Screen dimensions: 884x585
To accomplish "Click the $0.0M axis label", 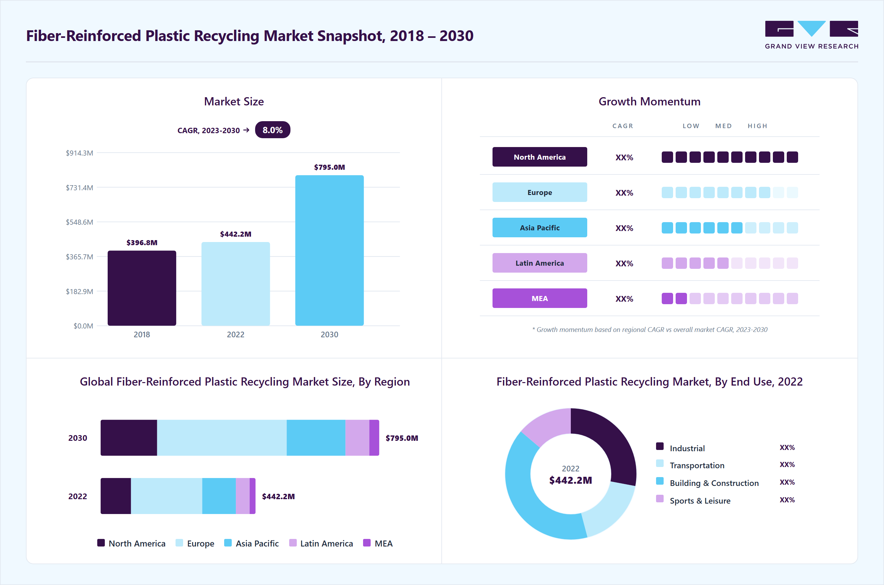I will [83, 326].
